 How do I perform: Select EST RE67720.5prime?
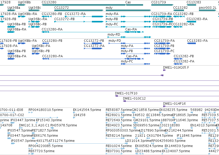[41, 151]
